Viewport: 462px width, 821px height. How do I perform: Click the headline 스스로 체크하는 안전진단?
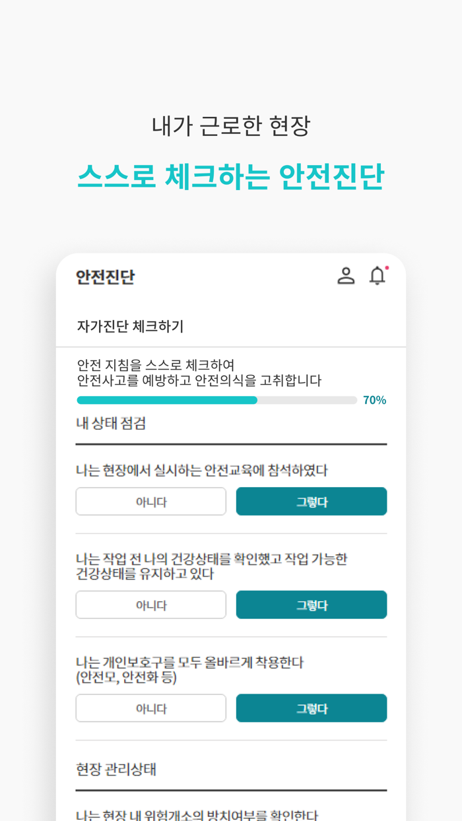pos(231,174)
